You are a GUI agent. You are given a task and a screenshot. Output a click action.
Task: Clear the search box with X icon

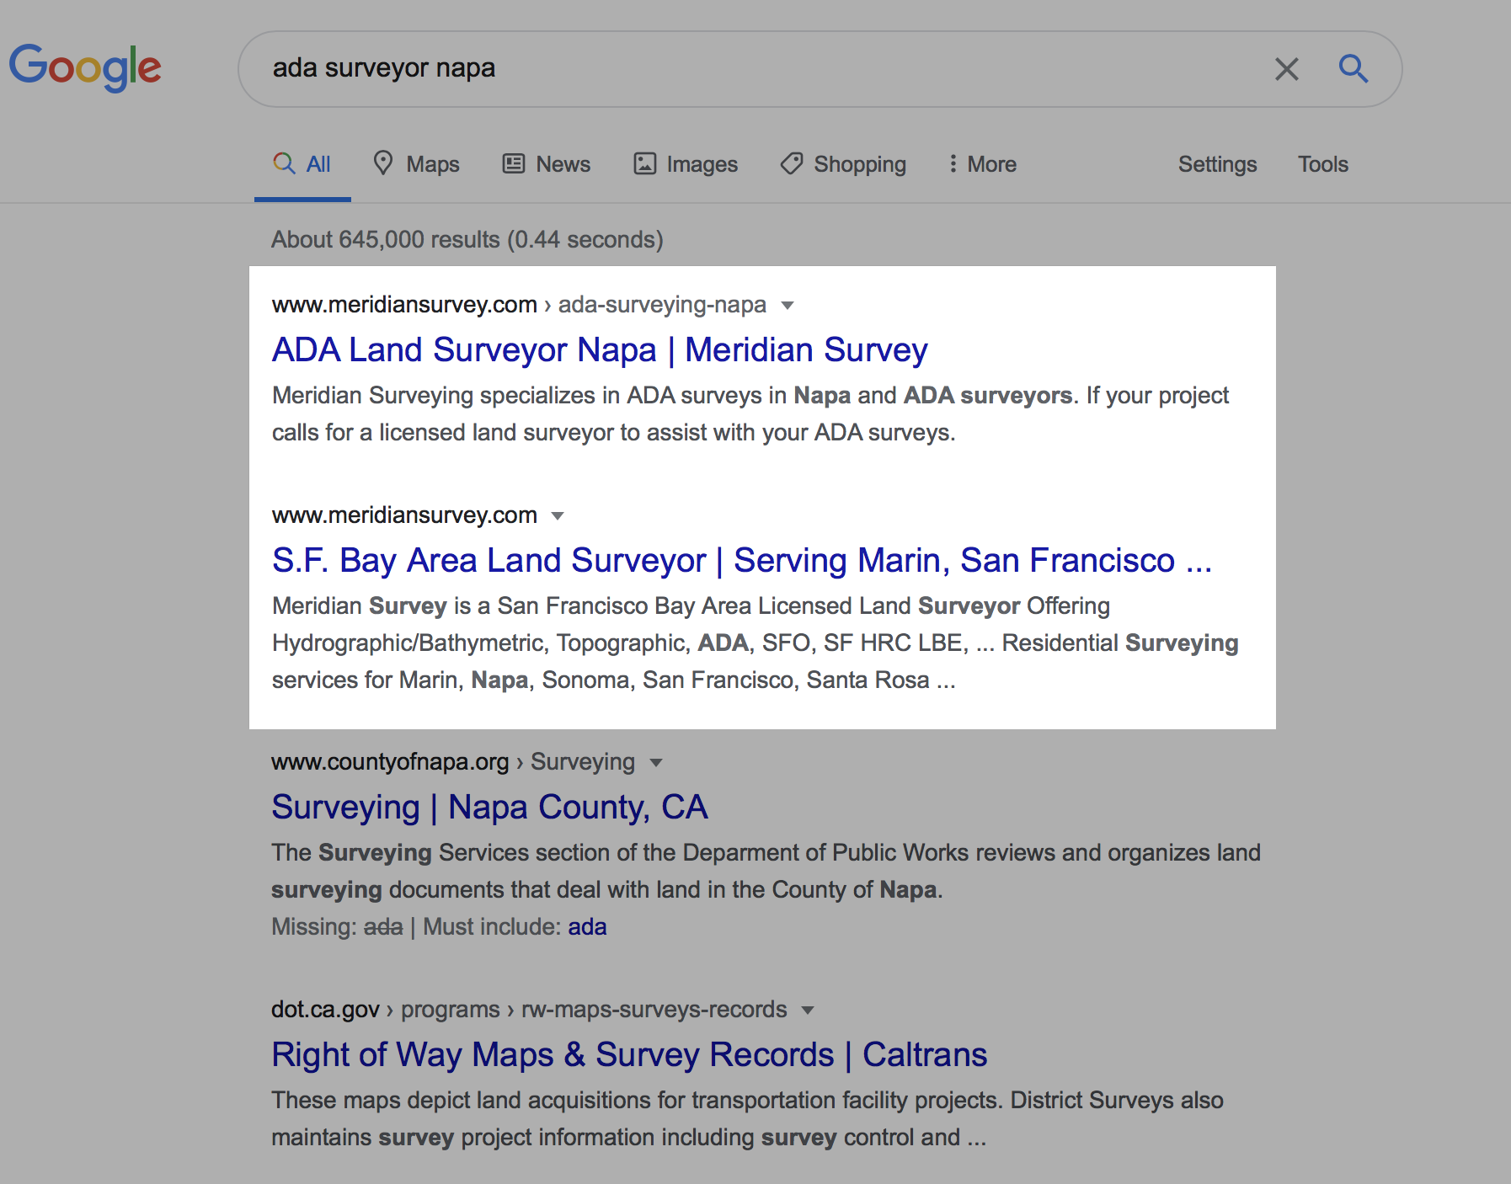[x=1286, y=69]
